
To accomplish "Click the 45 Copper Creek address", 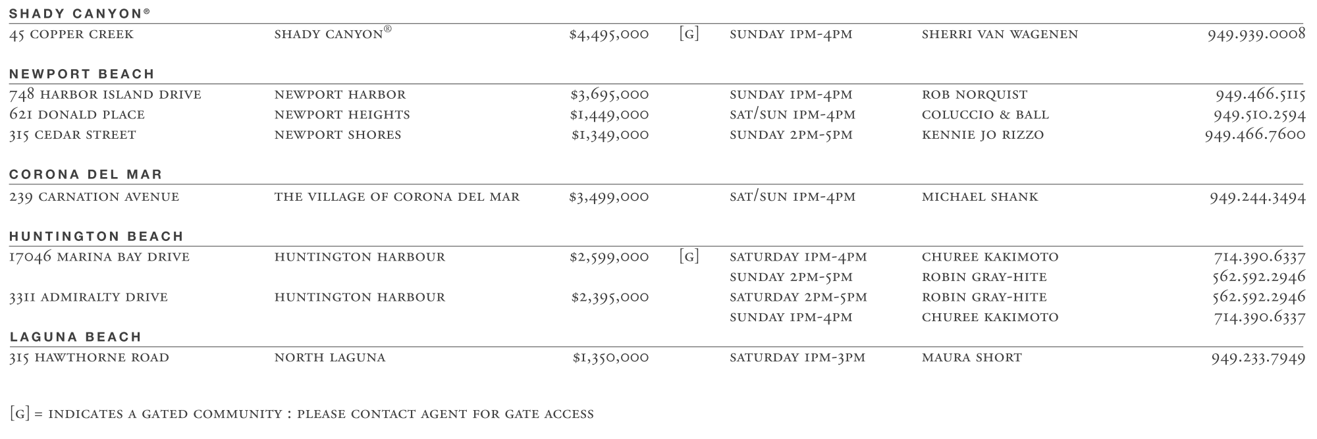I will tap(71, 34).
